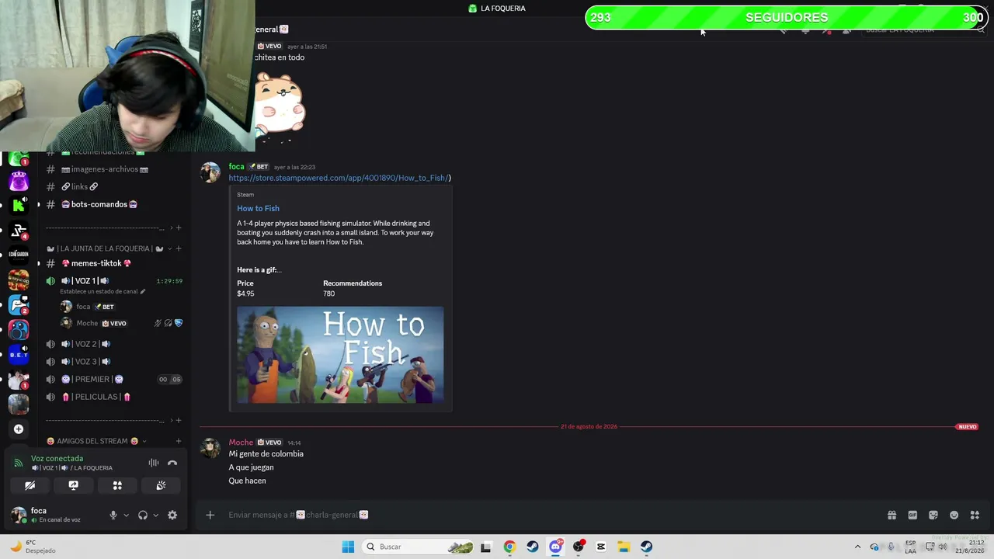Open the How to Fish embed title

click(x=258, y=208)
